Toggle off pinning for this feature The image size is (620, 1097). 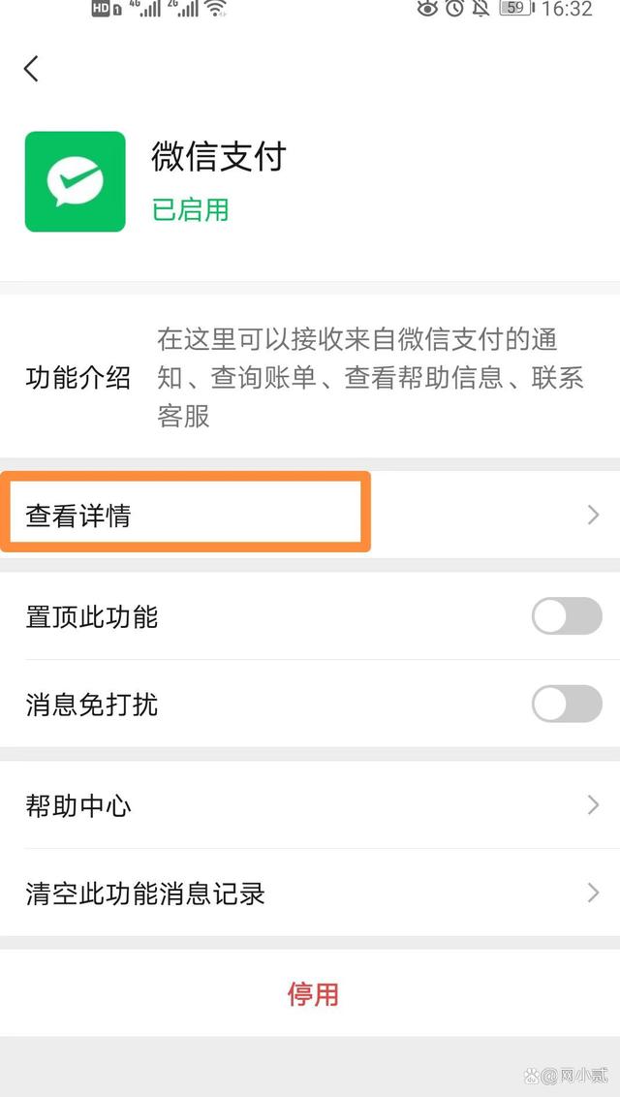(x=566, y=615)
